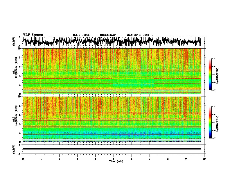Click the ch.3 voltage tick label "-5"
The image size is (230, 178).
click(19, 154)
